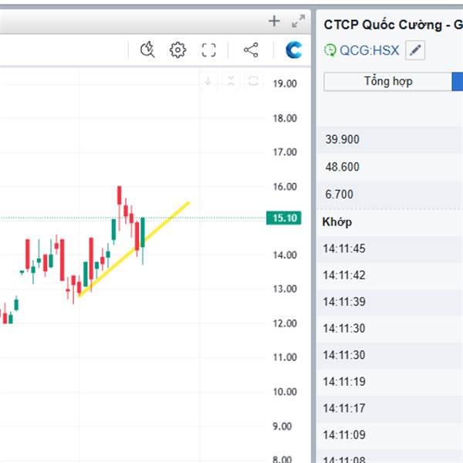Click the faded collapse pane control

point(231,80)
